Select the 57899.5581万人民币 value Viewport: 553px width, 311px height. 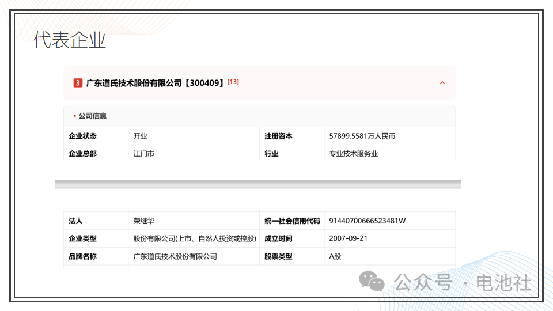point(362,136)
